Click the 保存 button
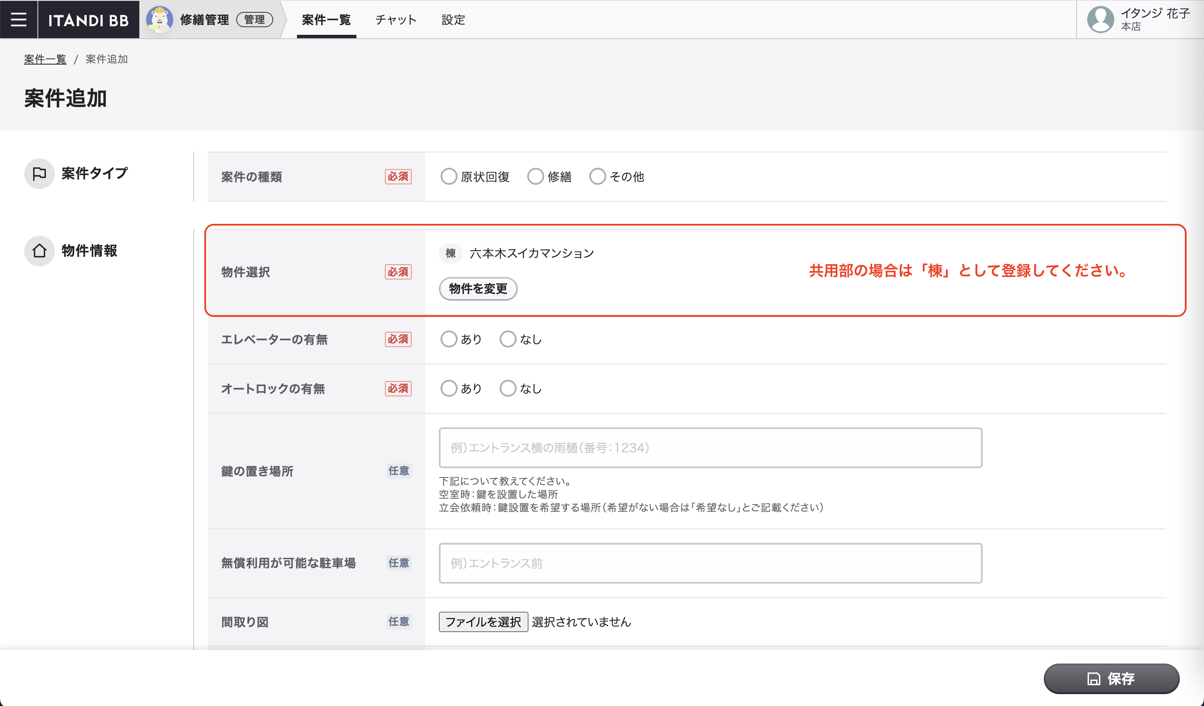Viewport: 1204px width, 706px height. click(1111, 678)
